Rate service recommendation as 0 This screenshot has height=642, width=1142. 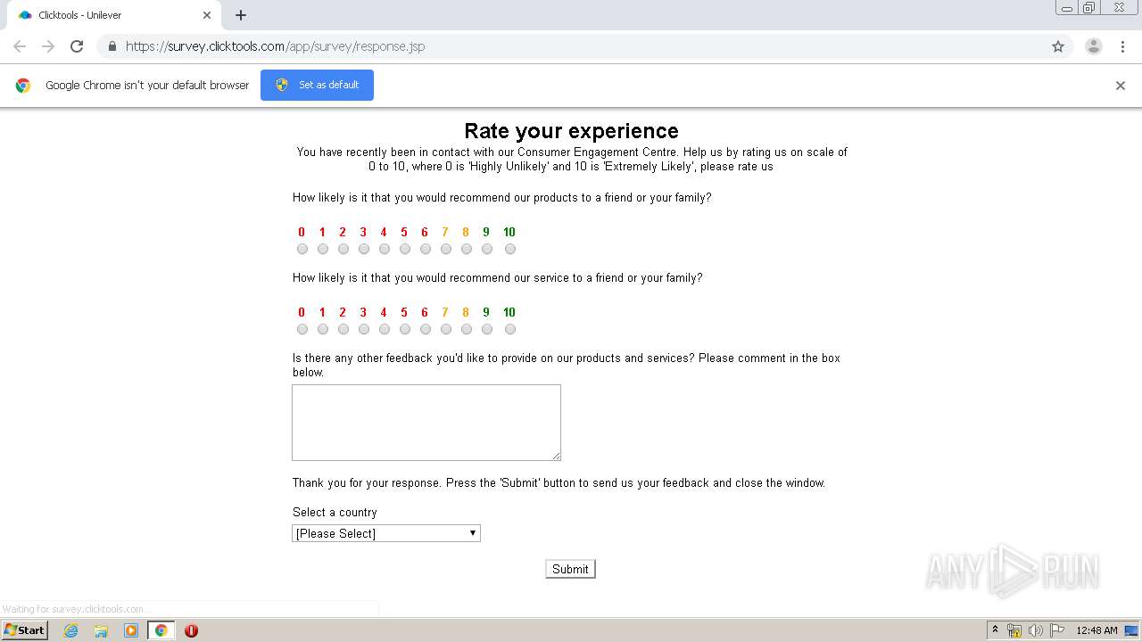tap(302, 329)
